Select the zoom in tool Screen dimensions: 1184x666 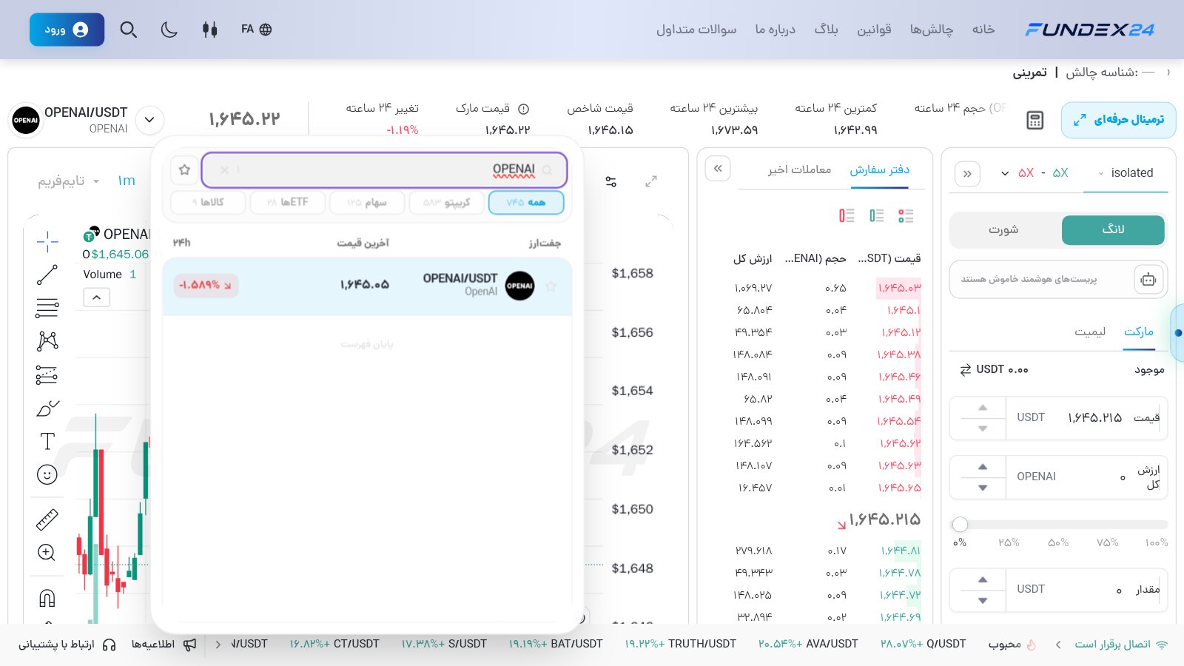pos(47,553)
